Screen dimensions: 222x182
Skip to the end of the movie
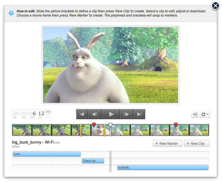click(x=139, y=114)
